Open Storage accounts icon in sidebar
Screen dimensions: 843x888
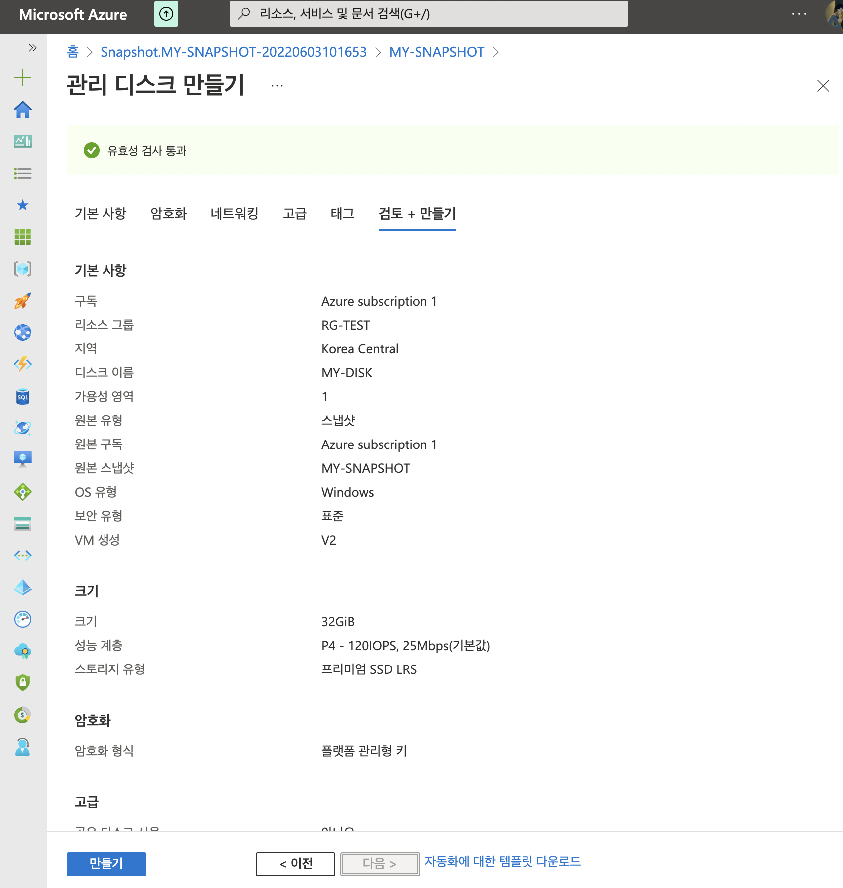(x=23, y=524)
